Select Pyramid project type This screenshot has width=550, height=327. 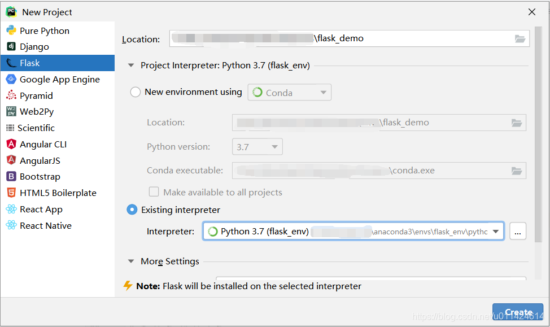pos(58,95)
